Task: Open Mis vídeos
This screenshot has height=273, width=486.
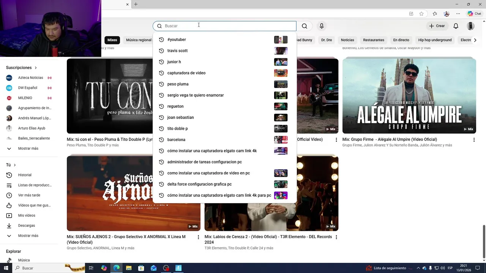Action: (29, 215)
